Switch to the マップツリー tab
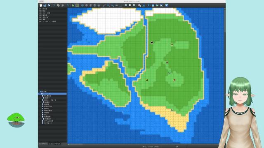Image resolution: width=264 pixels, height=148 pixels. (43, 144)
